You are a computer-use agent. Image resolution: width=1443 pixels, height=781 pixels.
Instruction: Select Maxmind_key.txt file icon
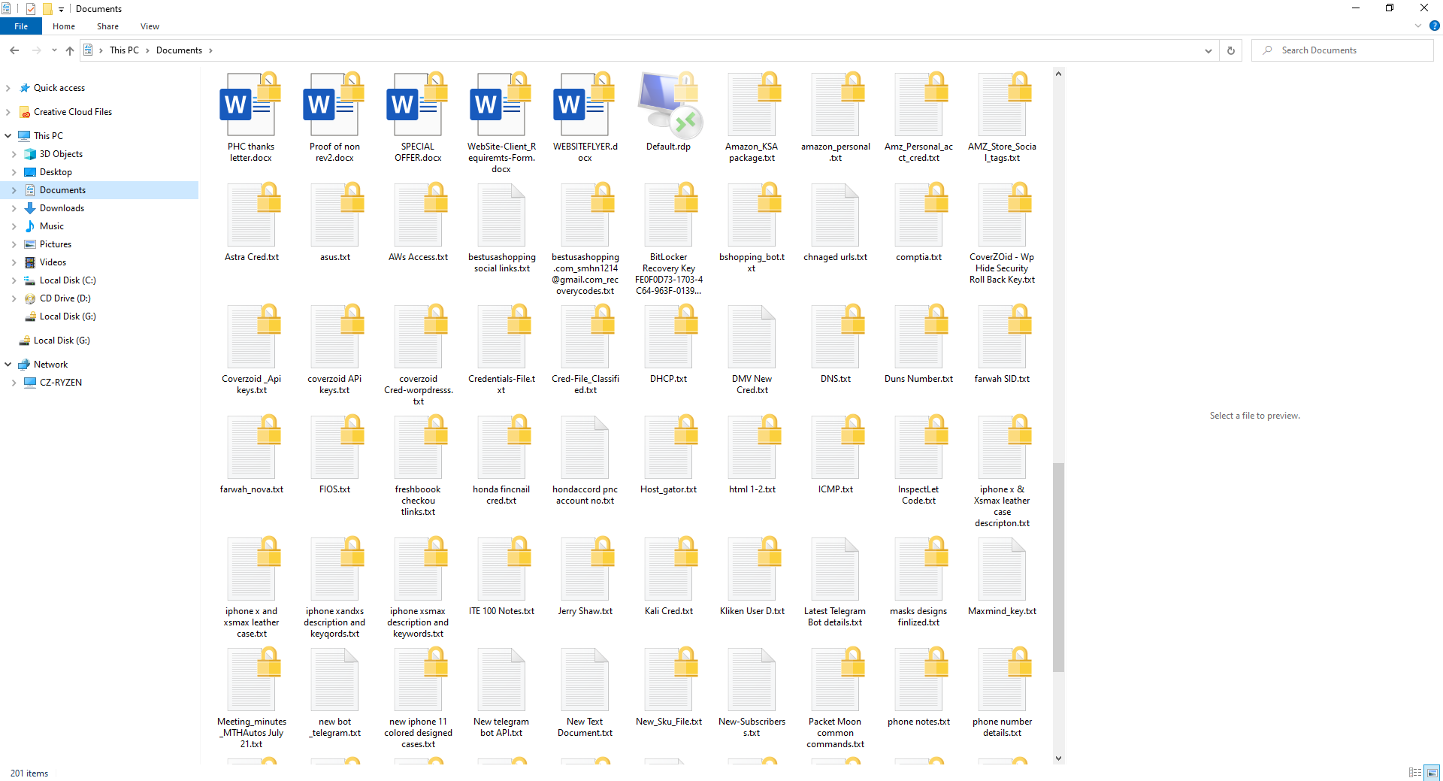[1002, 570]
